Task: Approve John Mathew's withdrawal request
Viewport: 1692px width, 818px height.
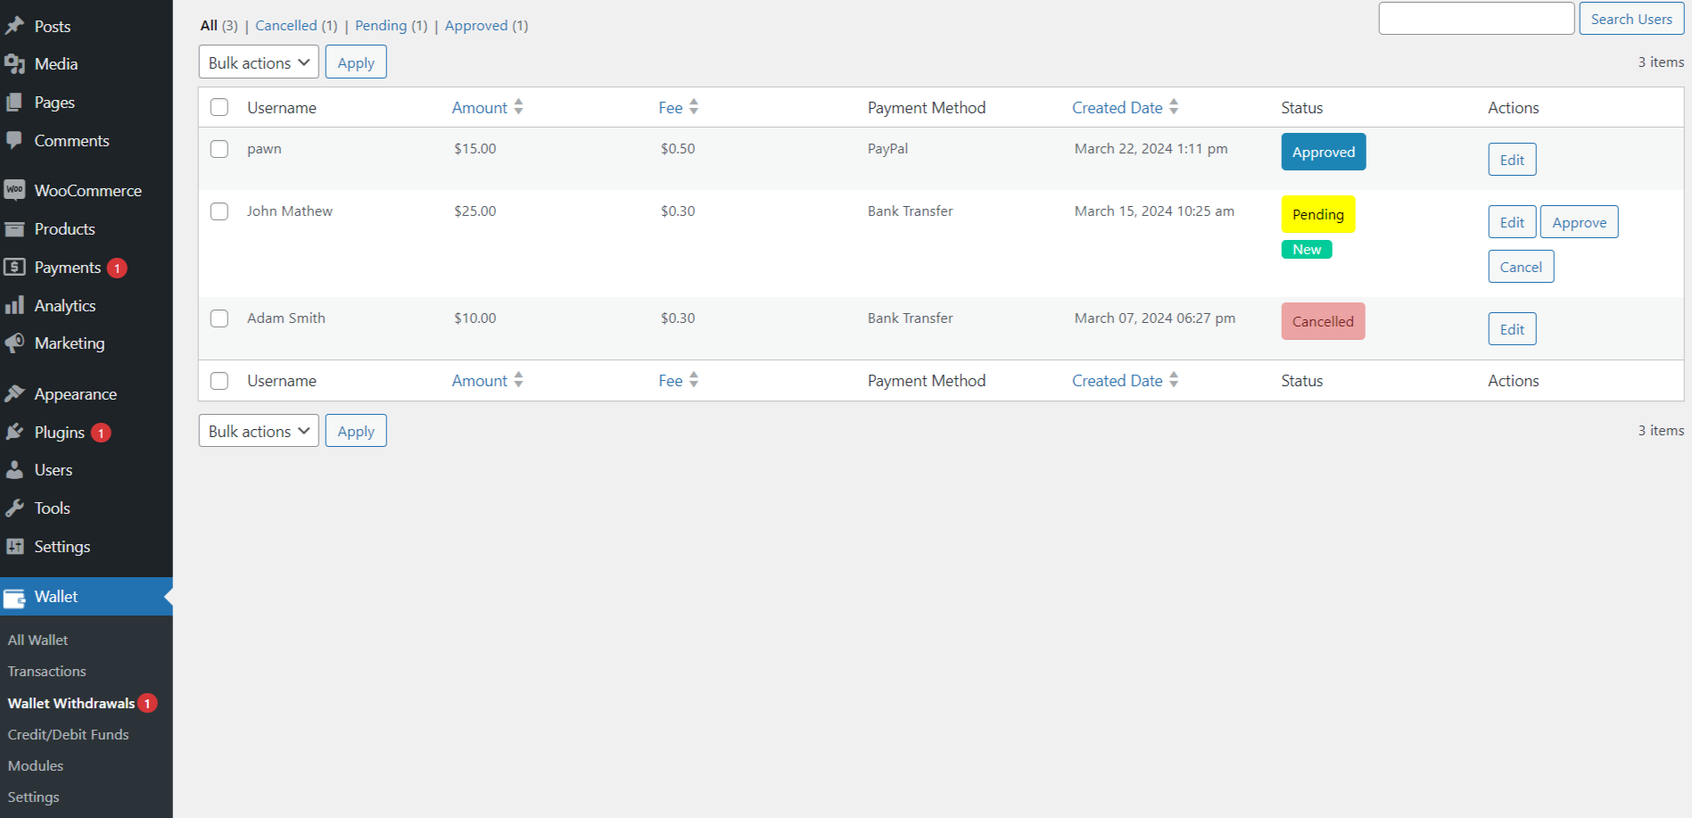Action: (1579, 221)
